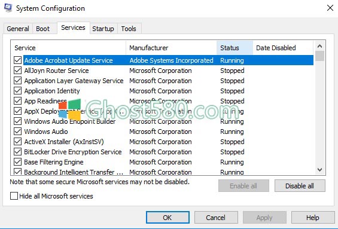The width and height of the screenshot is (338, 229).
Task: Select the Windows Audio Endpoint Builder entry
Action: 70,121
